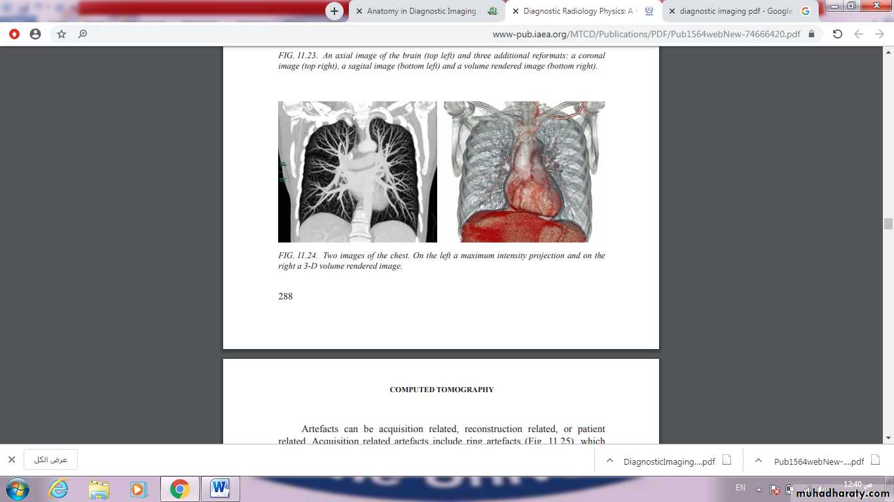The image size is (894, 502).
Task: Go back using the back arrow
Action: point(859,34)
